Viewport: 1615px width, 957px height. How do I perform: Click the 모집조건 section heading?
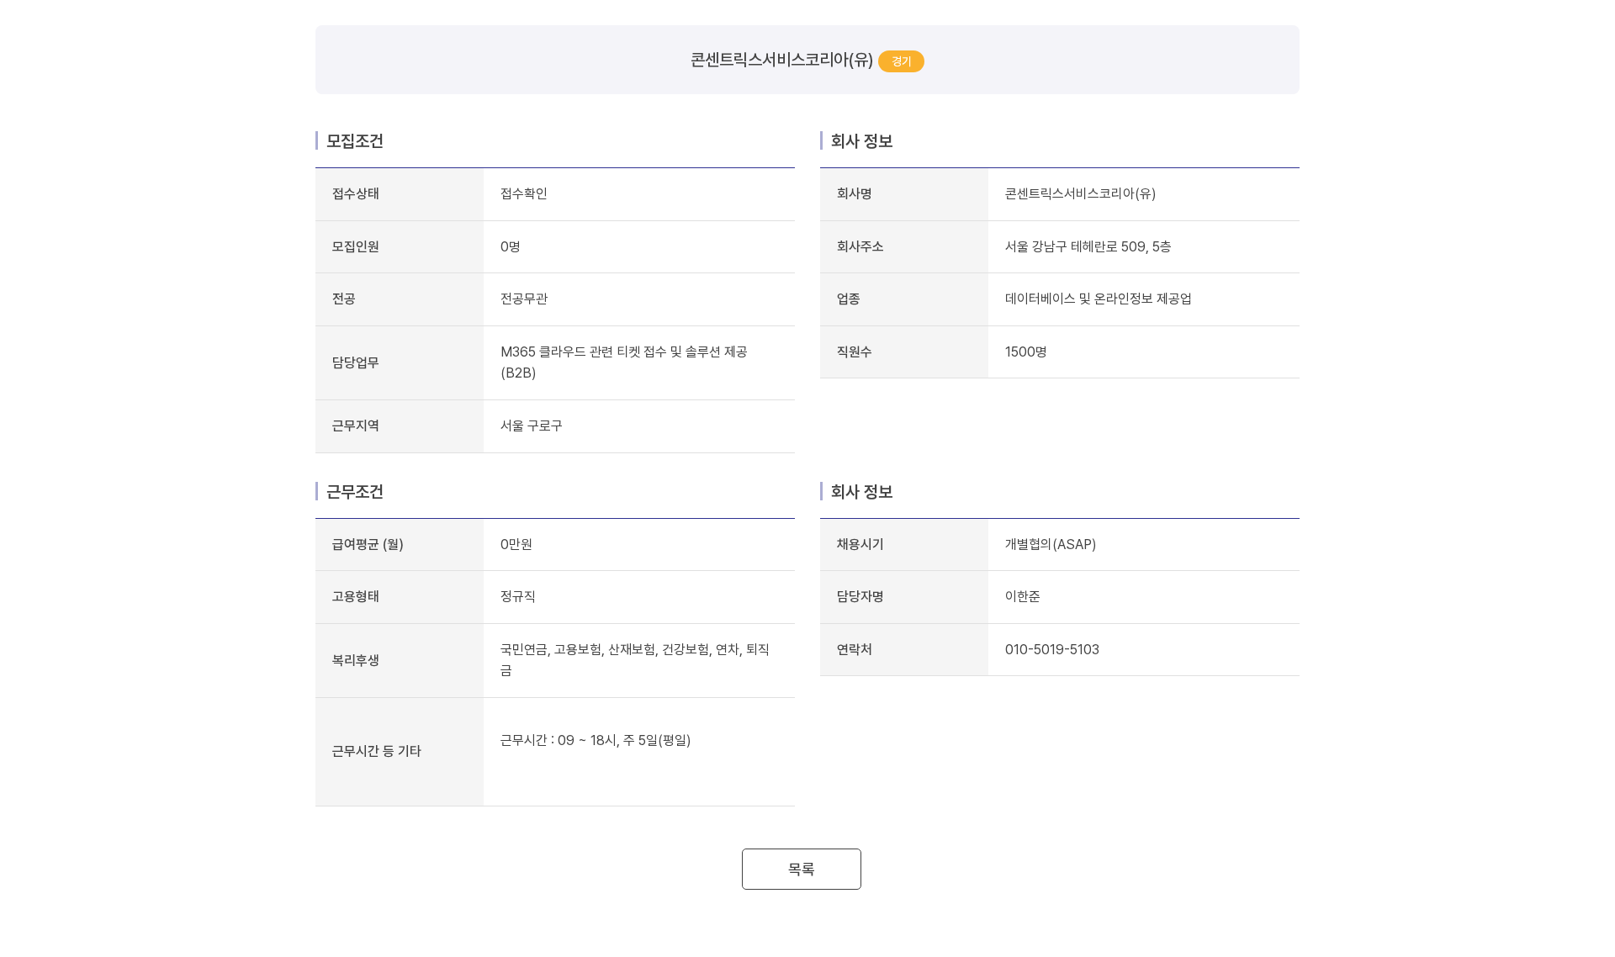[x=355, y=141]
